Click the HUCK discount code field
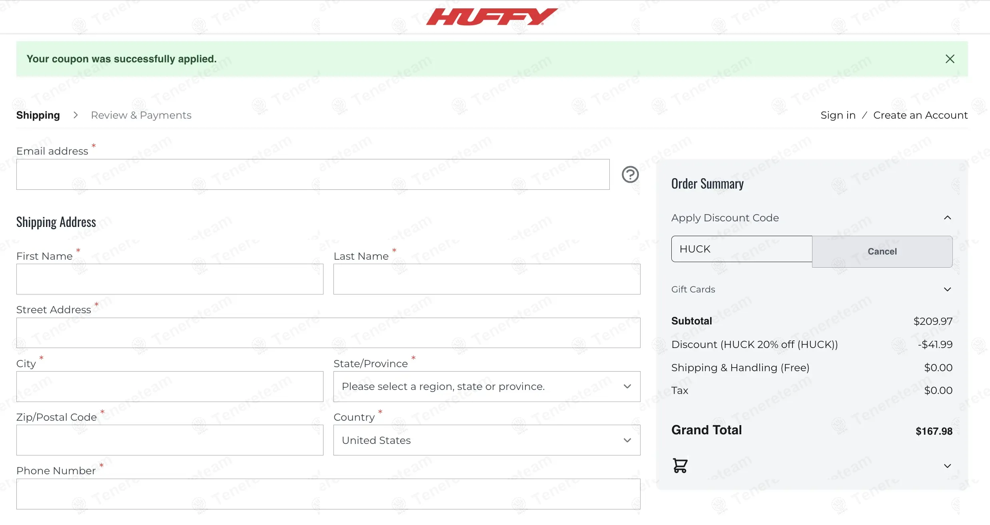The image size is (990, 525). tap(742, 249)
